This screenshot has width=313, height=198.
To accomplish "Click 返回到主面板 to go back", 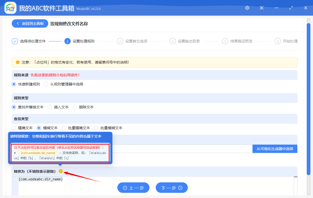I will [30, 23].
